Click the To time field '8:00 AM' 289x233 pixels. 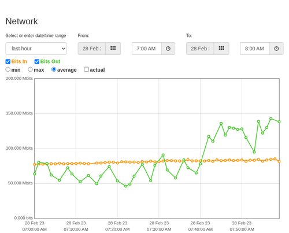click(x=255, y=49)
